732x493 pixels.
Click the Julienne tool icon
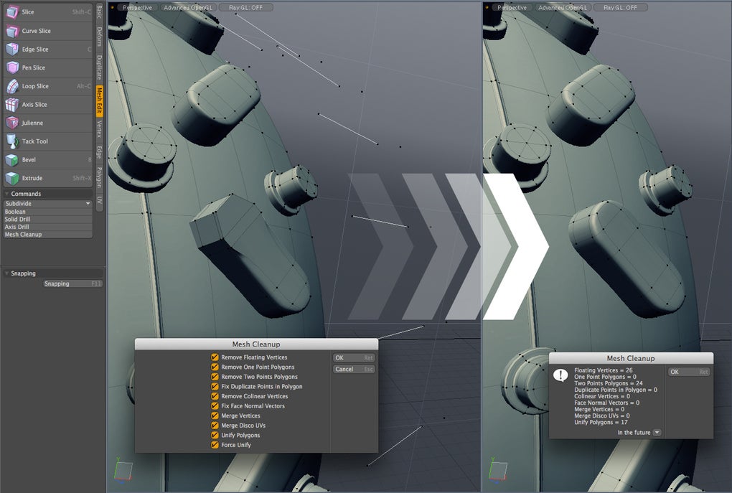click(12, 123)
